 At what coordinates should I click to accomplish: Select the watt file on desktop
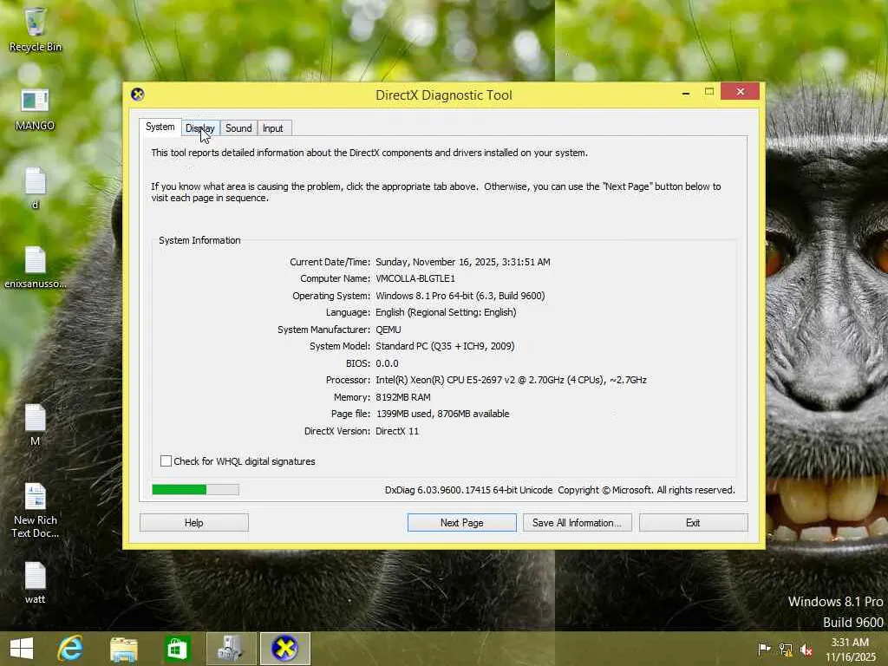tap(35, 583)
